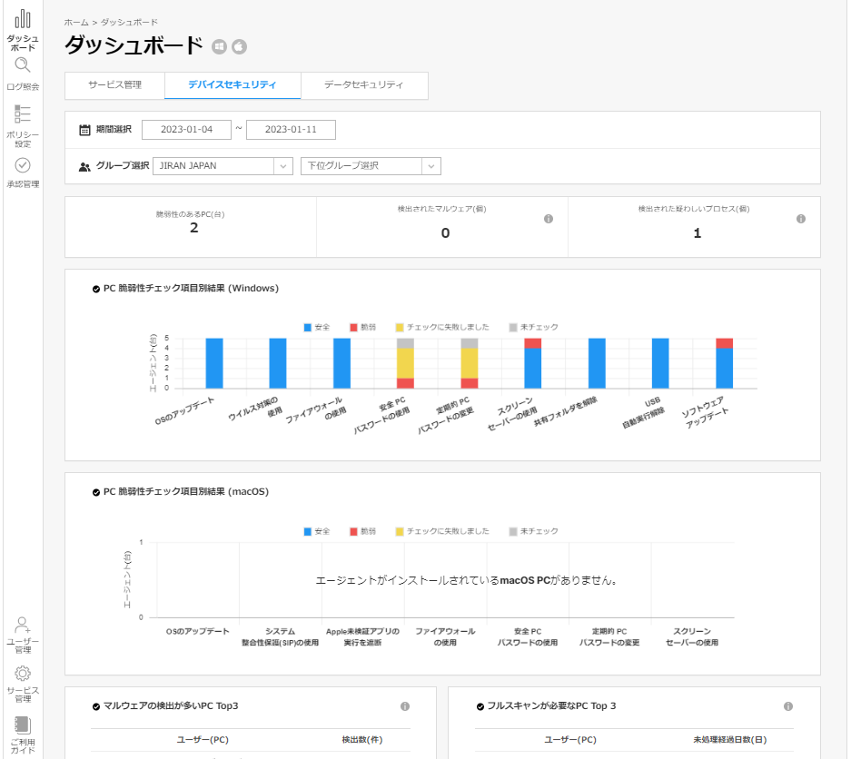The height and width of the screenshot is (759, 851).
Task: Click info icon on フルスキャンが必要なPC panel
Action: coord(787,705)
